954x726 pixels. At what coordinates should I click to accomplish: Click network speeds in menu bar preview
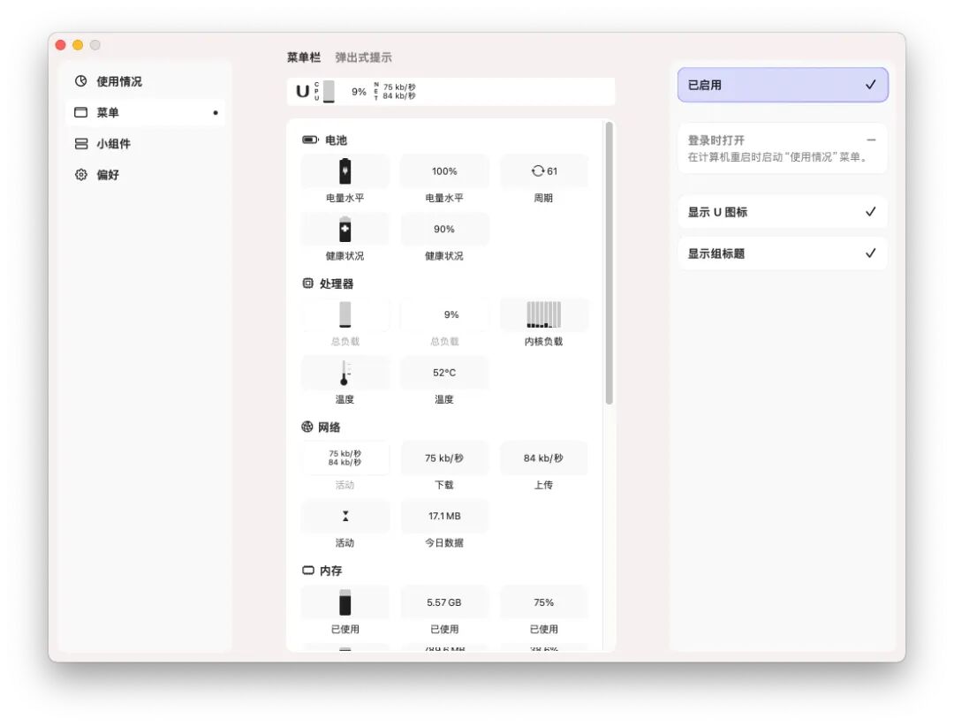399,91
